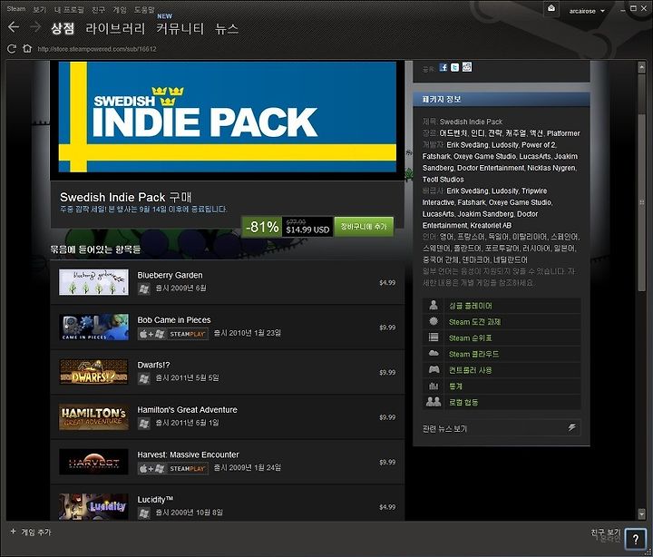Click the vertical scrollbar thumb
The width and height of the screenshot is (653, 557).
(x=641, y=202)
